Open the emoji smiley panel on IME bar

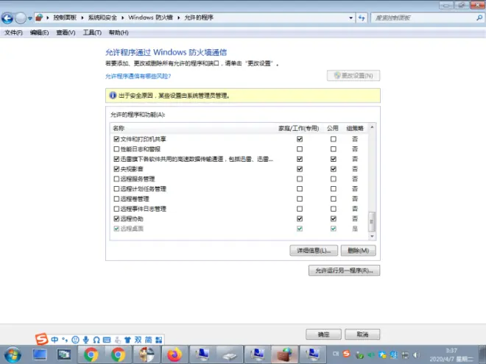coord(75,340)
